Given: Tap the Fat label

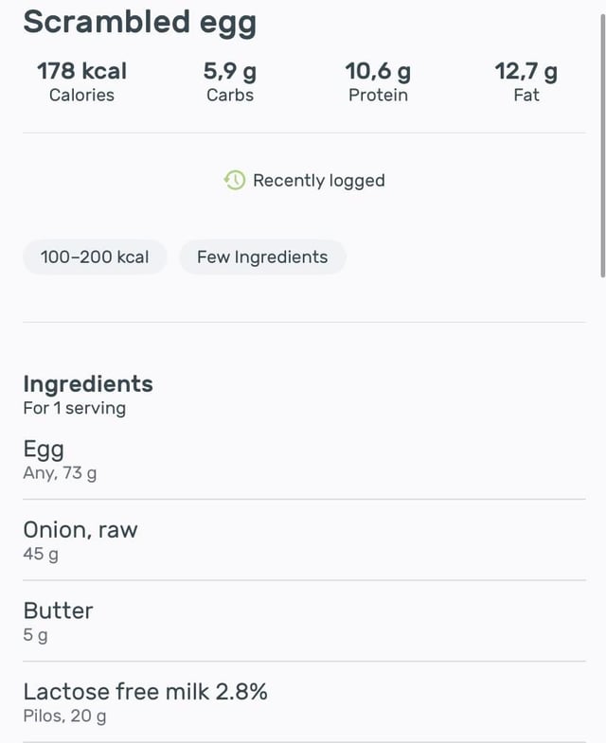Looking at the screenshot, I should 526,95.
